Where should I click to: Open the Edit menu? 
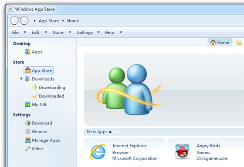tap(35, 33)
